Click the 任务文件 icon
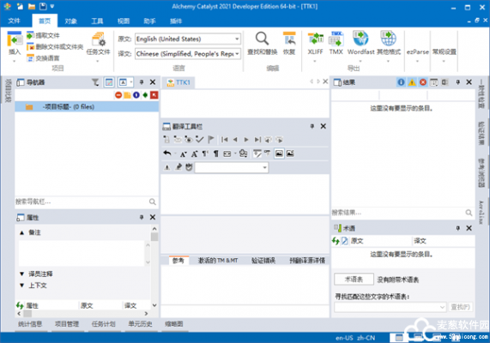Viewport: 490px width, 343px height. point(98,39)
